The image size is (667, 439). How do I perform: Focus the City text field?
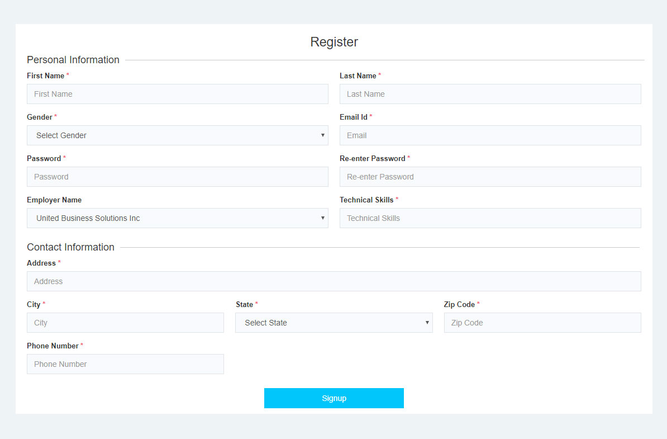(x=125, y=323)
